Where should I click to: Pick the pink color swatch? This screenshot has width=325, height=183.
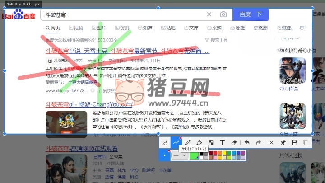[x=215, y=158]
